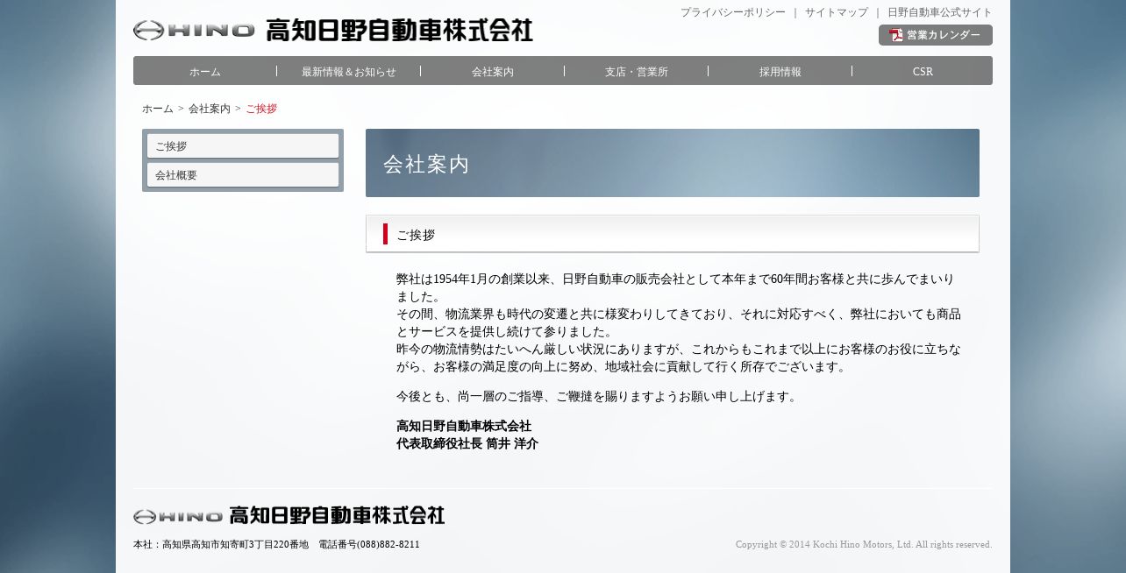Click the signature 代表取締役社長 筒井 洋介

coord(467,444)
